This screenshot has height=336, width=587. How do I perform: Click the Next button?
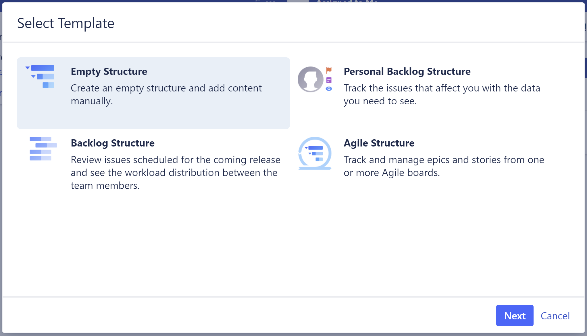point(515,316)
